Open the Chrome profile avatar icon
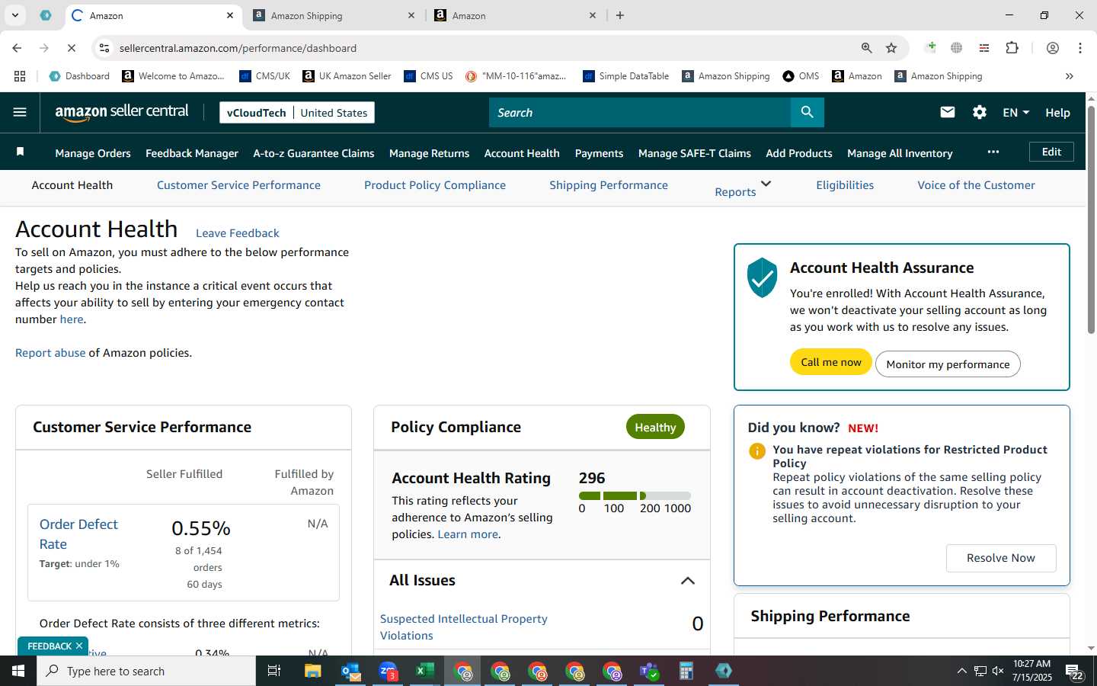Viewport: 1097px width, 686px height. coord(1053,48)
